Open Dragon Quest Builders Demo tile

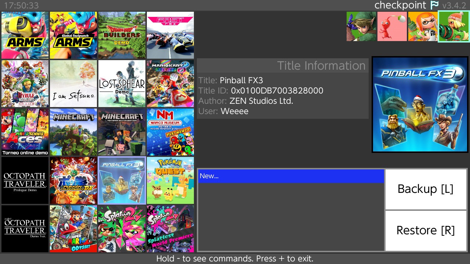[x=122, y=35]
